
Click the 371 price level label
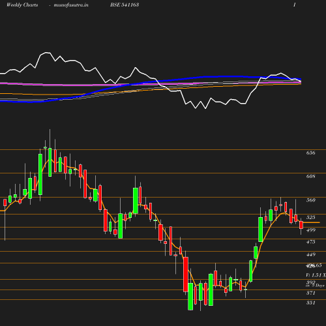coord(310,293)
